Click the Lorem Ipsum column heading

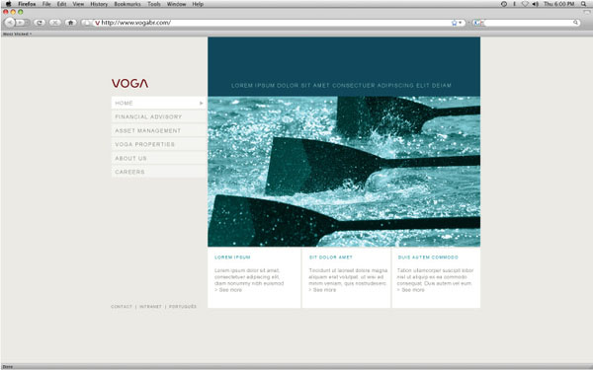coord(232,258)
